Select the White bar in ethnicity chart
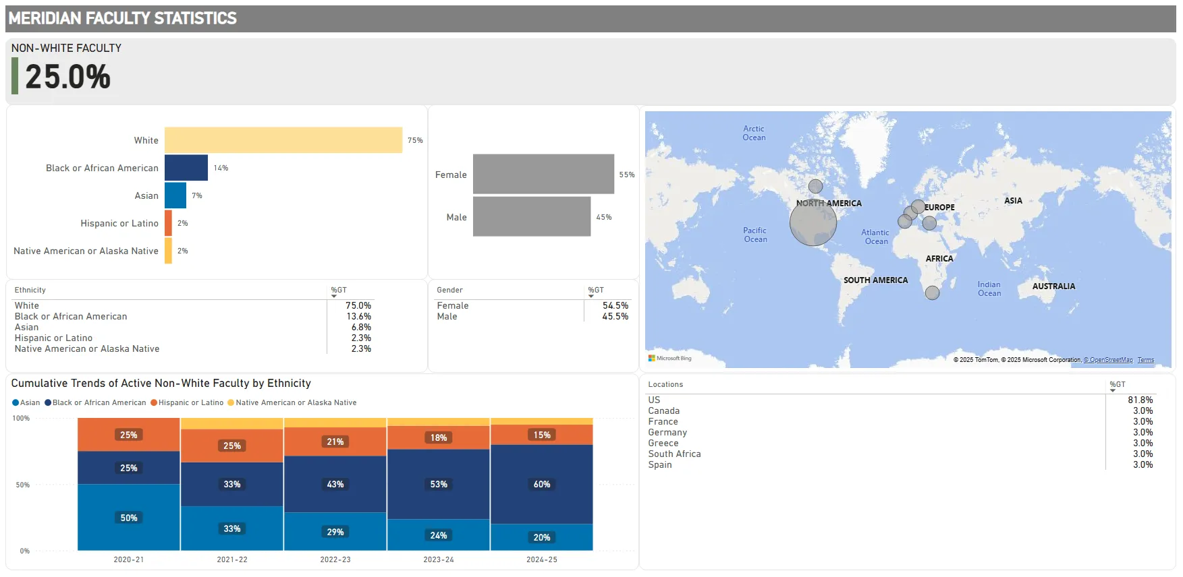1183x577 pixels. coord(283,140)
